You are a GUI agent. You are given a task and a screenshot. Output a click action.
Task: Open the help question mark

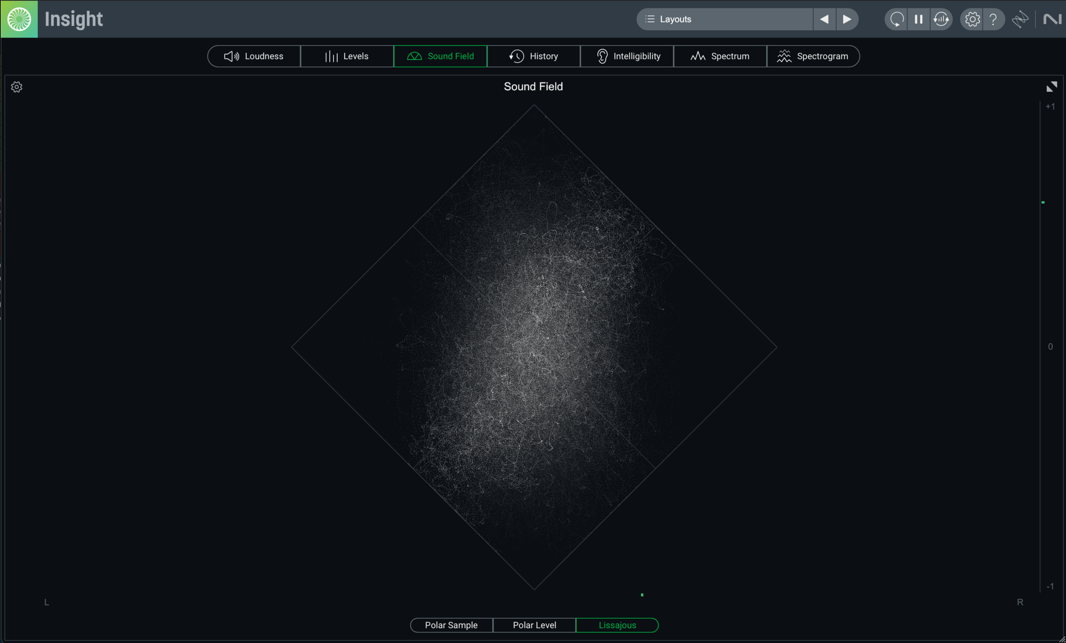[x=993, y=19]
